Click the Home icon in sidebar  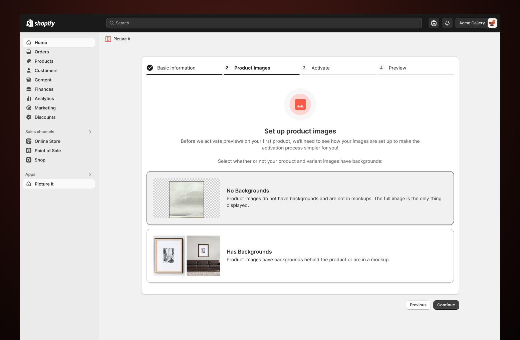pos(29,42)
